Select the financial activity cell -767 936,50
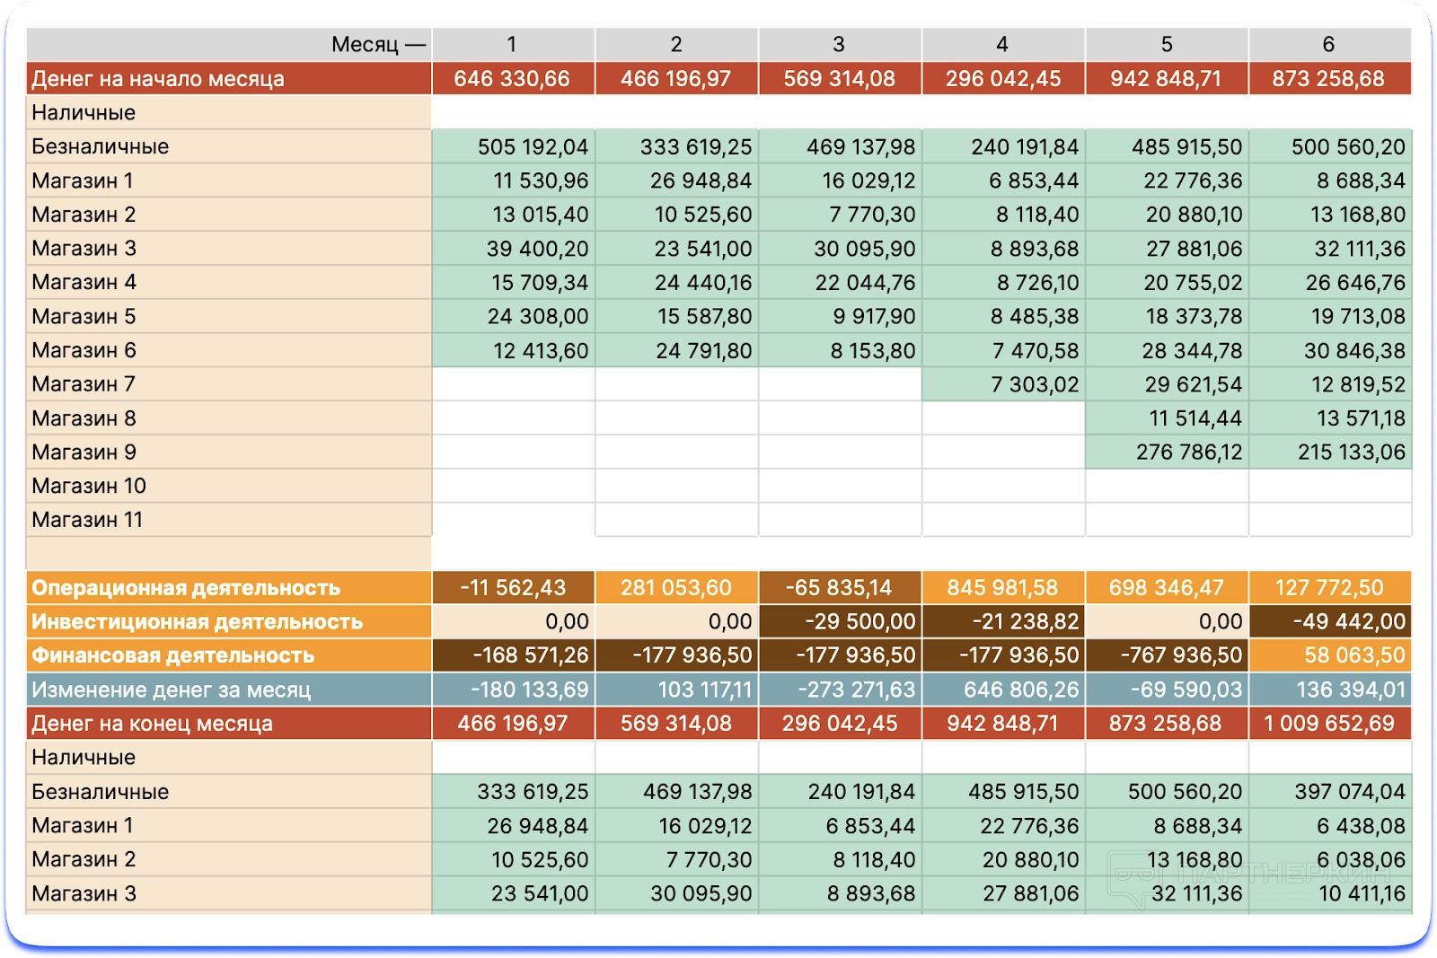The image size is (1437, 958). pos(1166,655)
